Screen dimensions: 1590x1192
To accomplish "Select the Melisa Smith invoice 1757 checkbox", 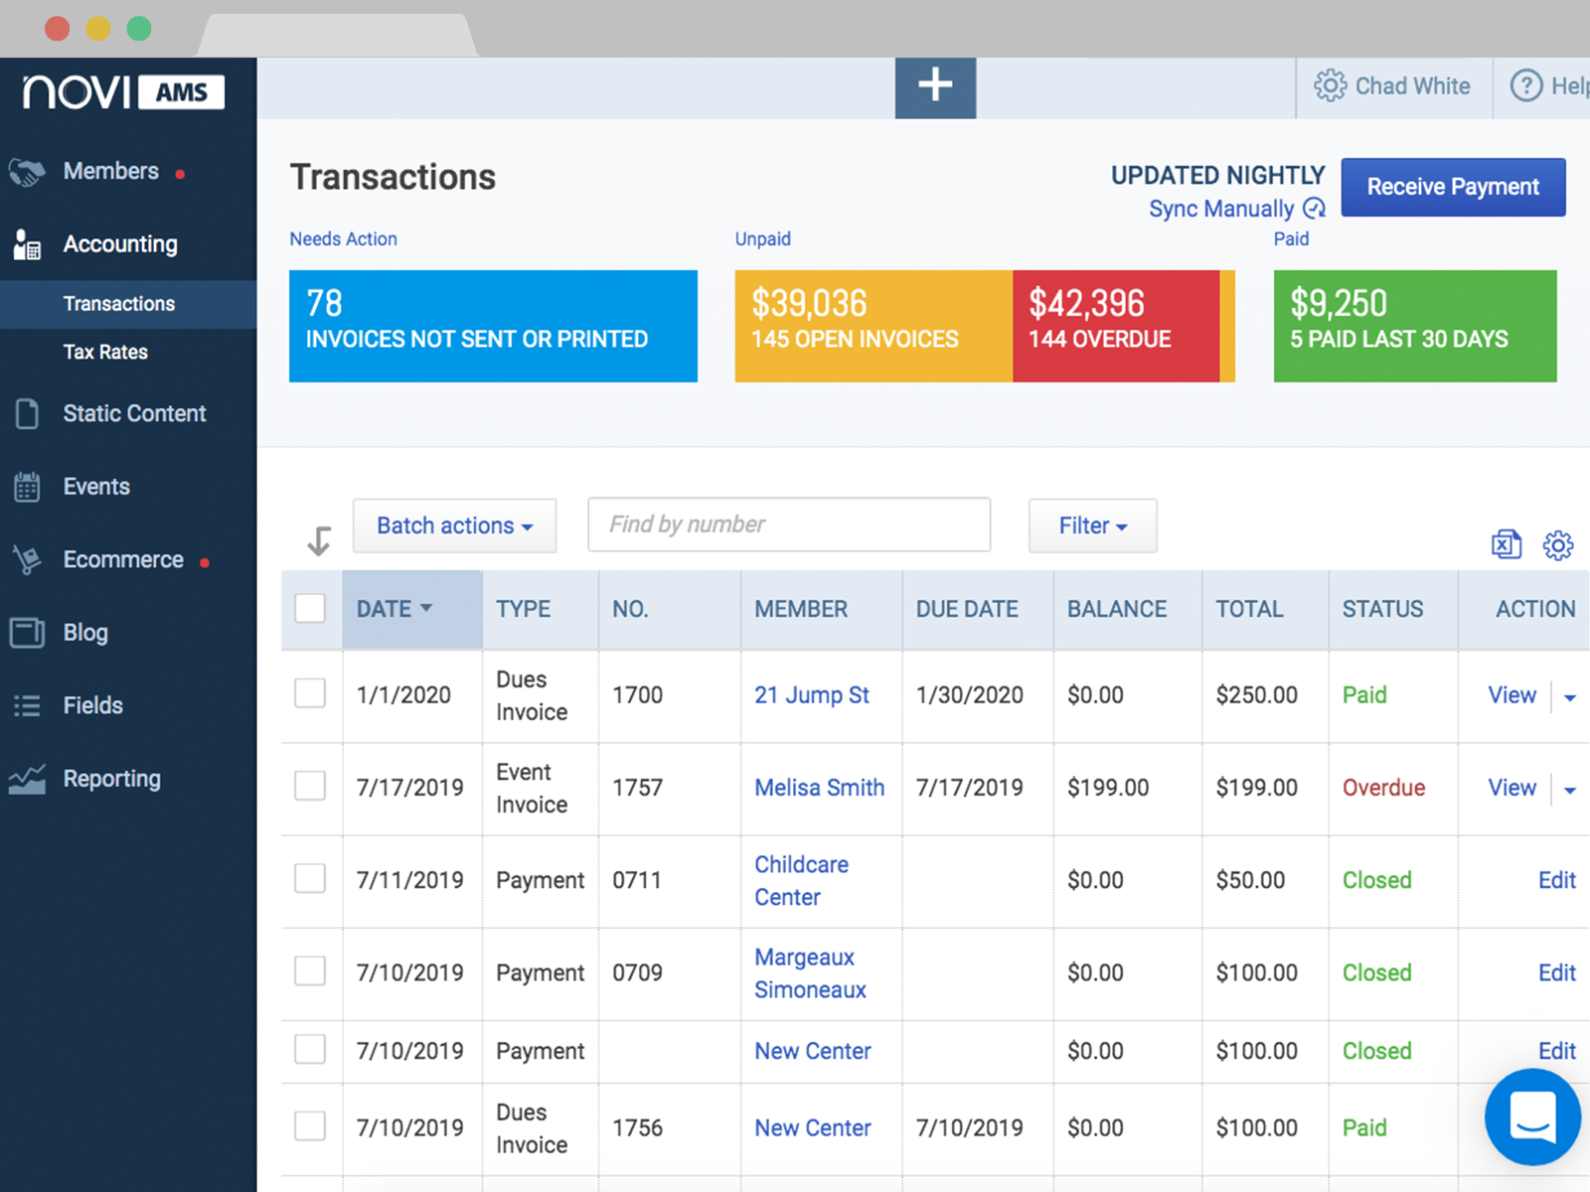I will [310, 786].
